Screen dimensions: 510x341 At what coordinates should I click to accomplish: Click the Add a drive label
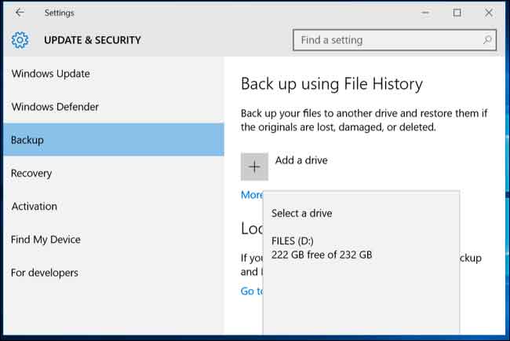[x=301, y=160]
